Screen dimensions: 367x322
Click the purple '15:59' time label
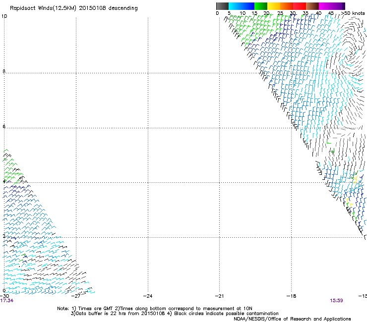[x=336, y=301]
